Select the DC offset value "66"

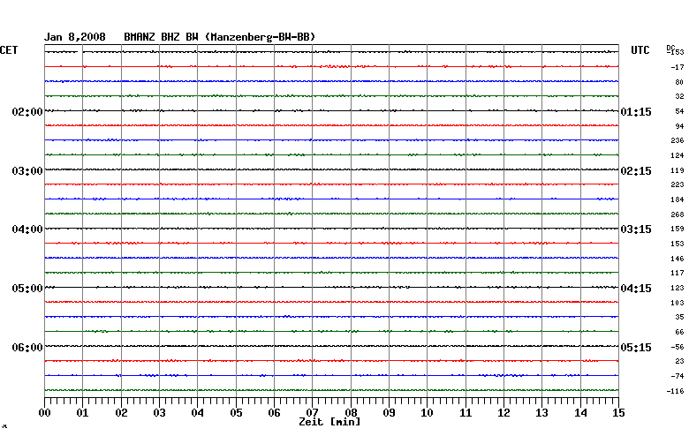point(679,333)
